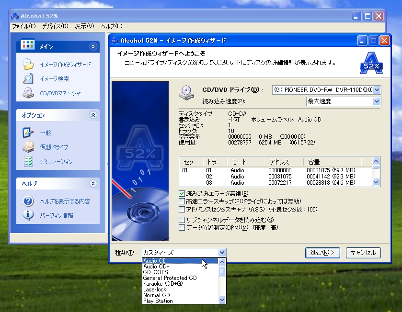
Task: Collapse the ヘルプ panel
Action: [93, 183]
